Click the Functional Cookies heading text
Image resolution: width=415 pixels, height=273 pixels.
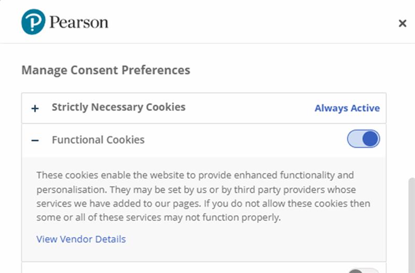[98, 140]
